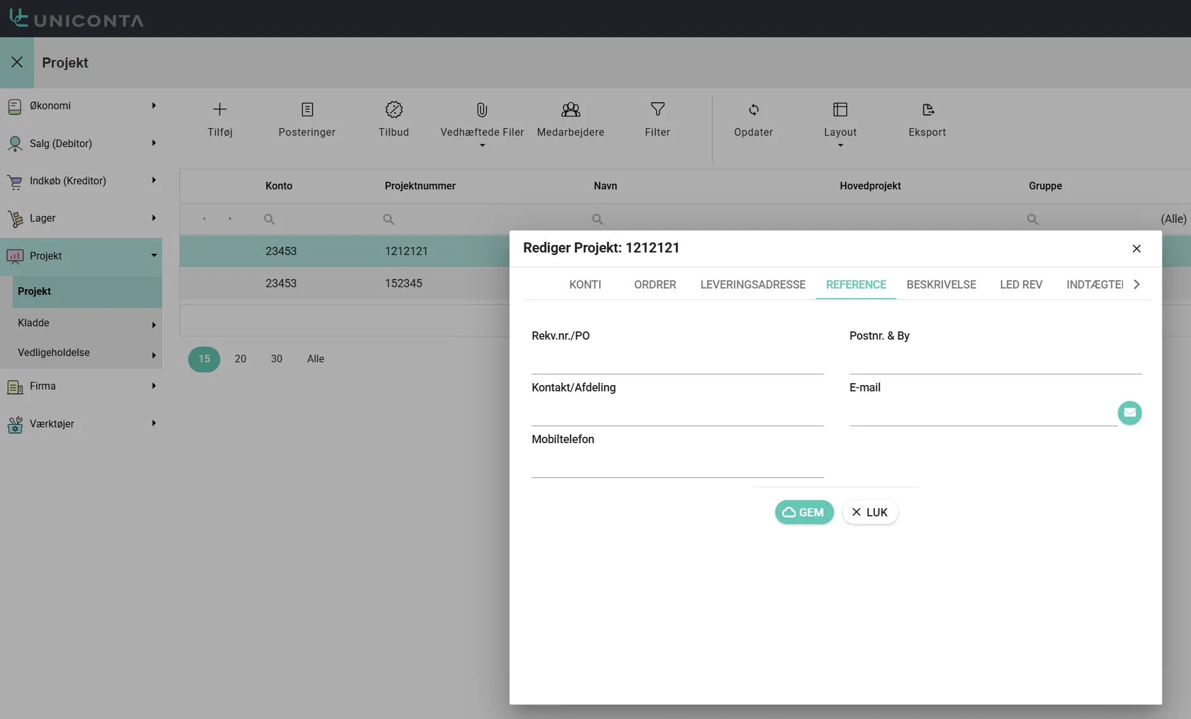Show Alle rows in pagination
This screenshot has width=1191, height=719.
coord(316,359)
